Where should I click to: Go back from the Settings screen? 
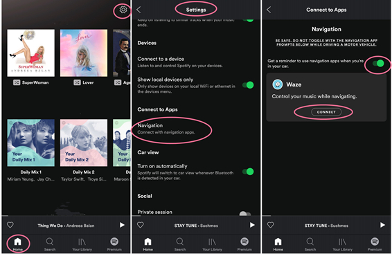[x=139, y=10]
